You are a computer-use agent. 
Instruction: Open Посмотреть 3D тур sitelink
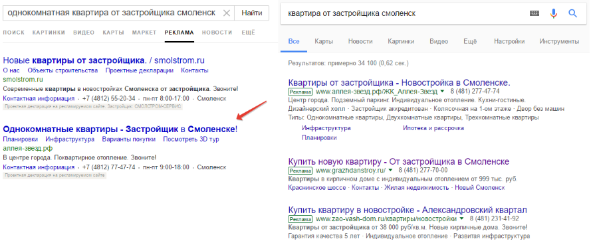(x=191, y=139)
